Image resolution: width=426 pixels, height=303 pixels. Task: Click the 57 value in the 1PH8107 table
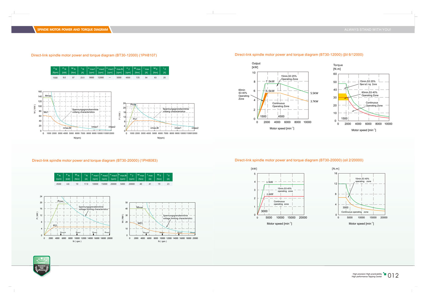pyautogui.click(x=73, y=77)
